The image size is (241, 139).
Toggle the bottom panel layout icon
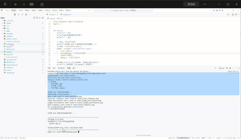pyautogui.click(x=217, y=10)
